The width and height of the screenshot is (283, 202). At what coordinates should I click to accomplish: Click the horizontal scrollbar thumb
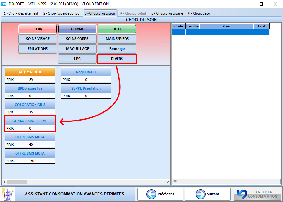17,182
